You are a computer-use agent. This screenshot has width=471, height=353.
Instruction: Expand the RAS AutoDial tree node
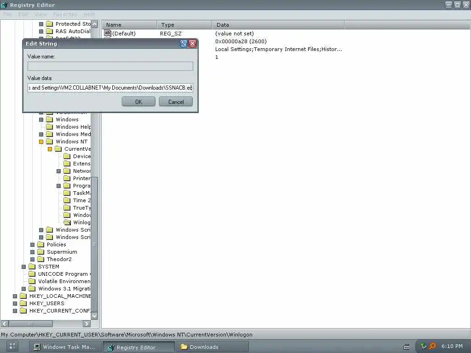point(41,31)
